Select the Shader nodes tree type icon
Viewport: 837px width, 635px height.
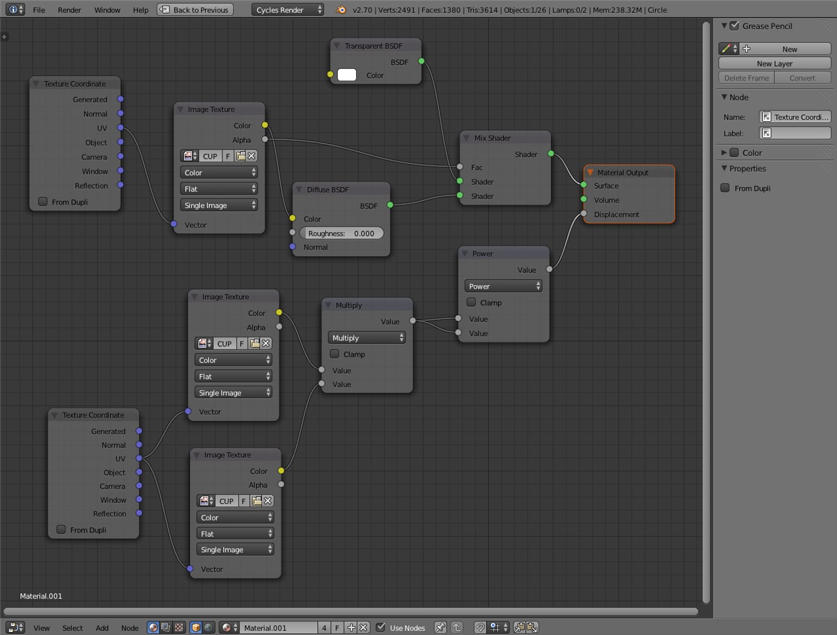[154, 627]
